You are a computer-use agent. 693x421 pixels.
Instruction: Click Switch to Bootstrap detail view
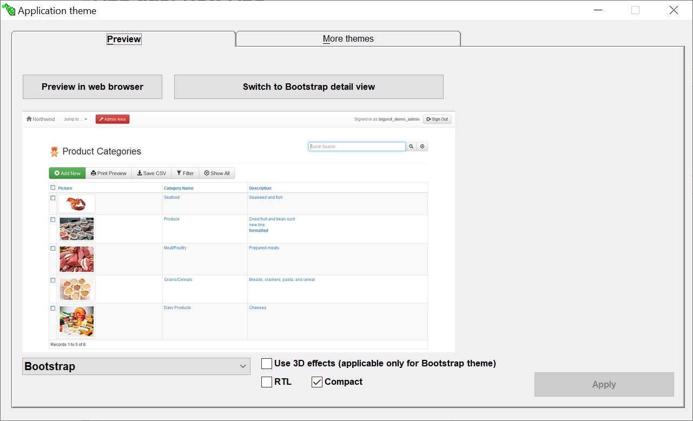point(308,87)
